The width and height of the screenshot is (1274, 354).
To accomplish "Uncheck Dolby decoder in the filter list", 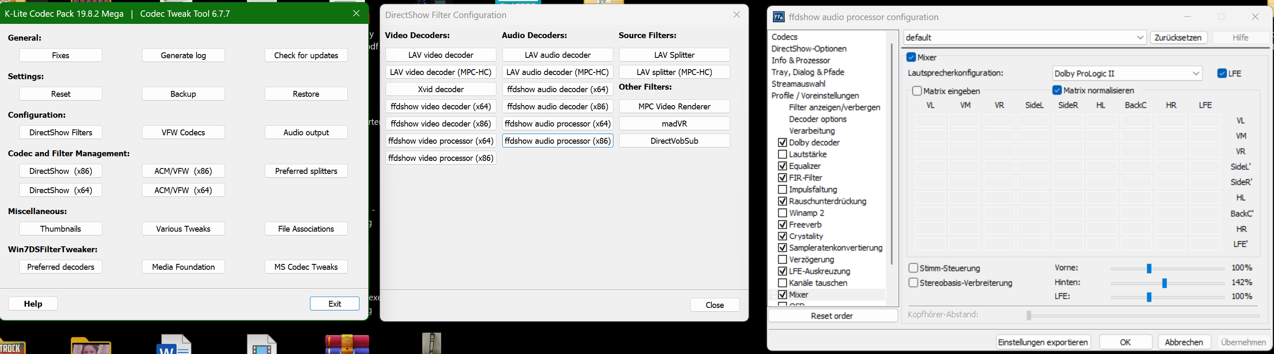I will pyautogui.click(x=783, y=142).
